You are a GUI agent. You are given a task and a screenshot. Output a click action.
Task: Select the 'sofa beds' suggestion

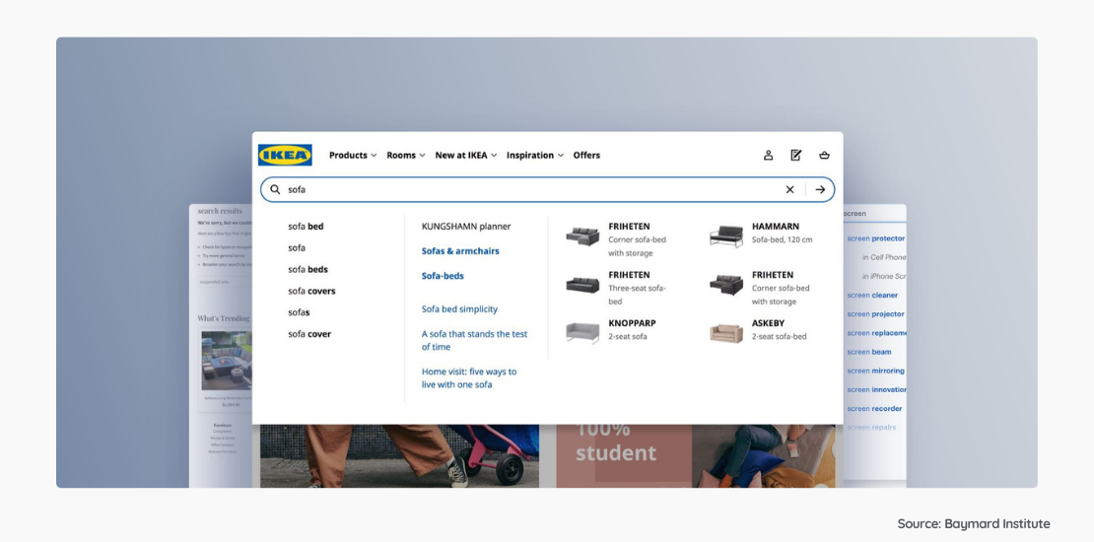point(308,269)
